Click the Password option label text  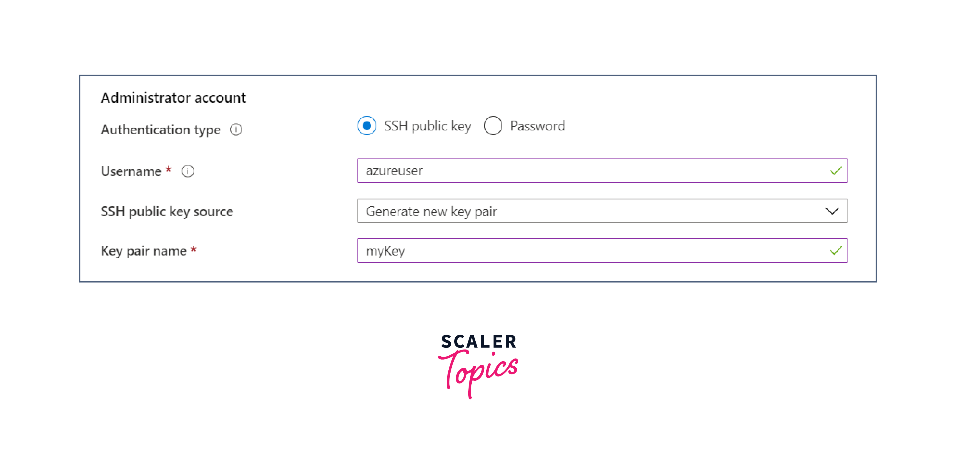tap(537, 126)
